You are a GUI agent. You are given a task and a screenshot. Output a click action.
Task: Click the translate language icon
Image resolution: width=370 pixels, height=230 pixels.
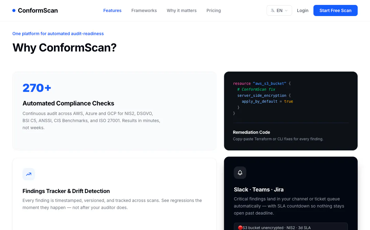[x=273, y=10]
